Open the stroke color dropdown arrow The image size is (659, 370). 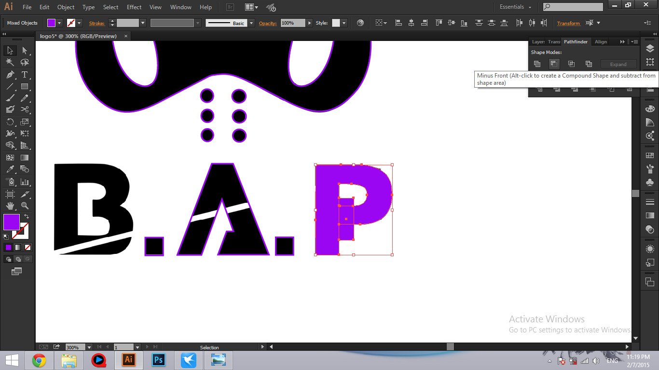tap(79, 23)
